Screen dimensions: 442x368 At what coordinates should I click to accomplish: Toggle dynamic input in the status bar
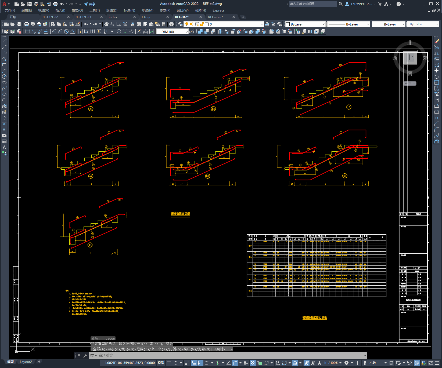click(x=194, y=363)
